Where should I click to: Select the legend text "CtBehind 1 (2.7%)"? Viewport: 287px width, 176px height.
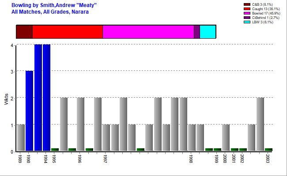[x=265, y=18]
